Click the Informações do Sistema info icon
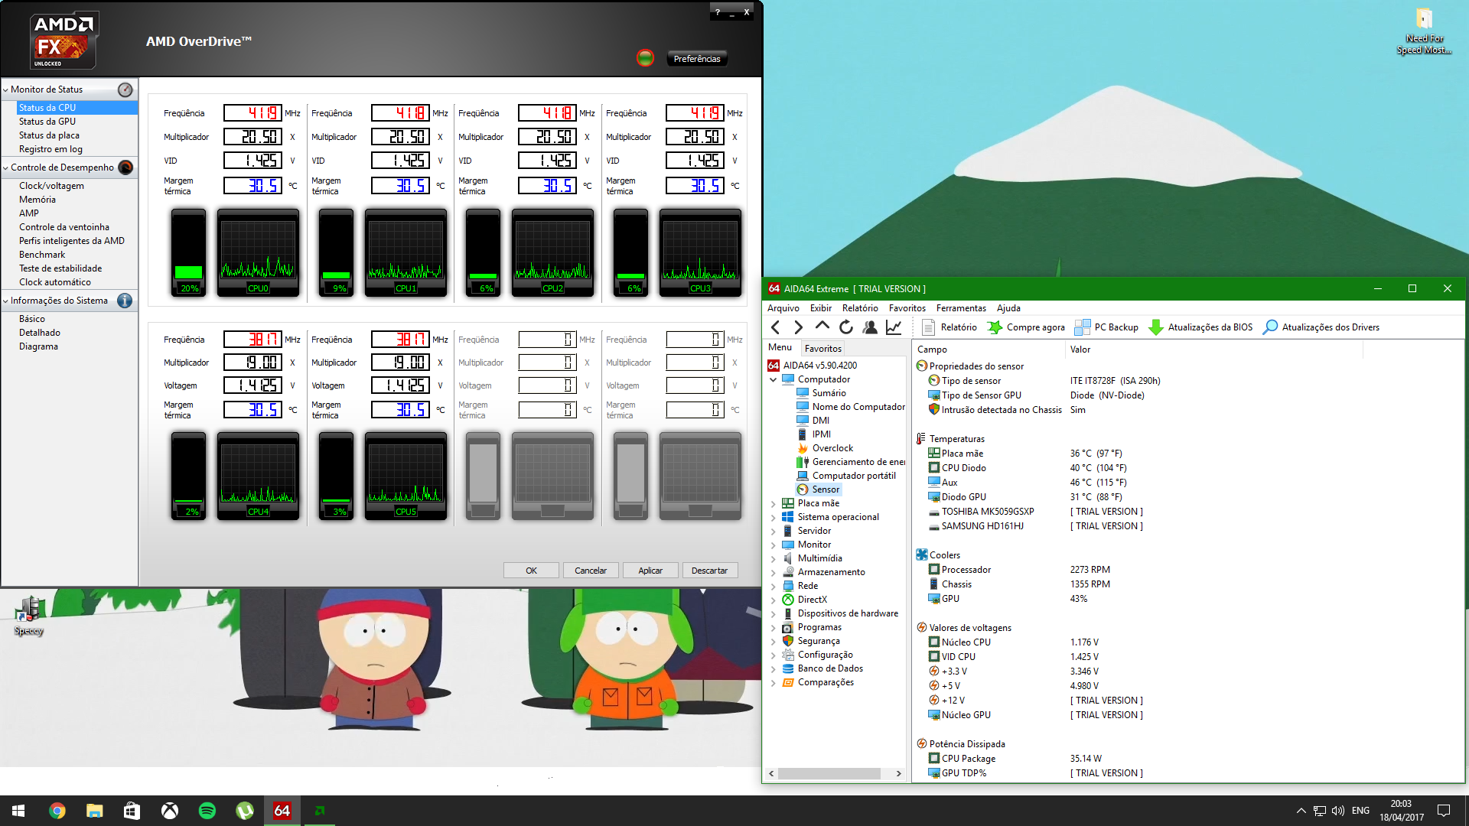Viewport: 1469px width, 826px height. [x=125, y=301]
